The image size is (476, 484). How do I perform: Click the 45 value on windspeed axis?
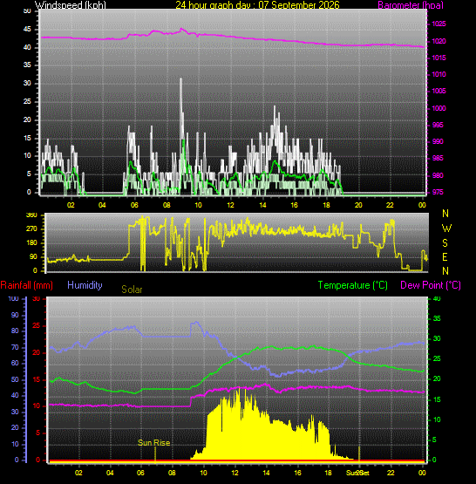pos(27,30)
